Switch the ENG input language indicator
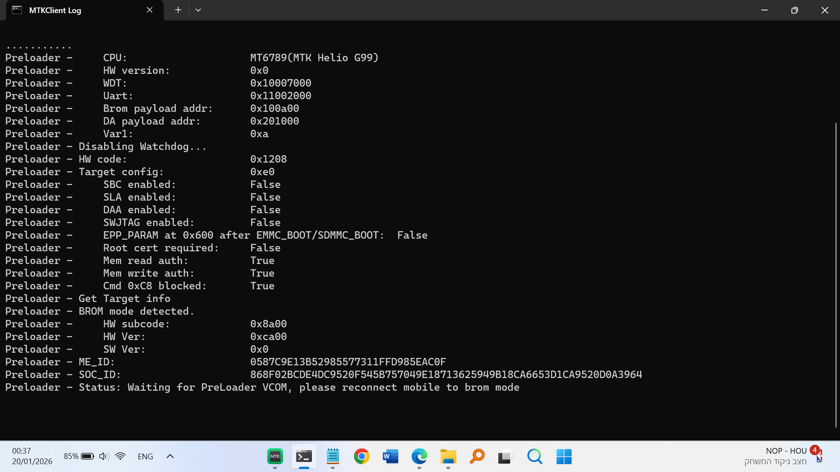 (145, 456)
